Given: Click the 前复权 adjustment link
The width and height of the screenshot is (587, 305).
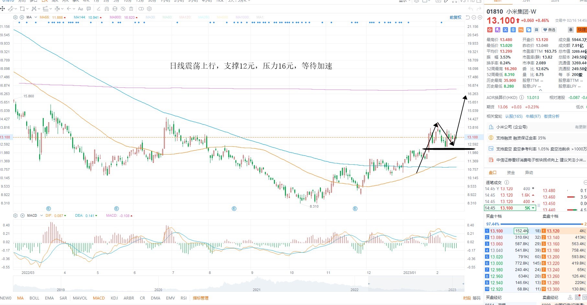Looking at the screenshot, I should [455, 17].
